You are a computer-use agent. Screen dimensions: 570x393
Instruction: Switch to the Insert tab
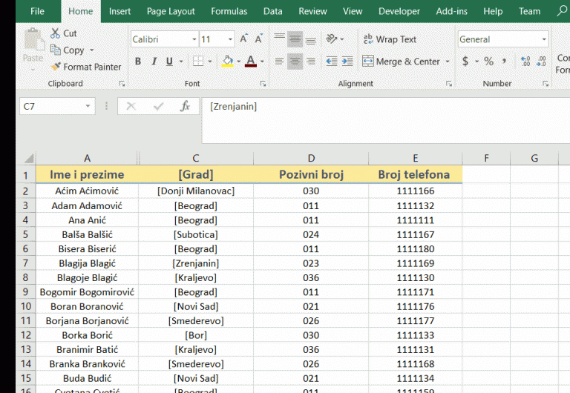tap(119, 11)
